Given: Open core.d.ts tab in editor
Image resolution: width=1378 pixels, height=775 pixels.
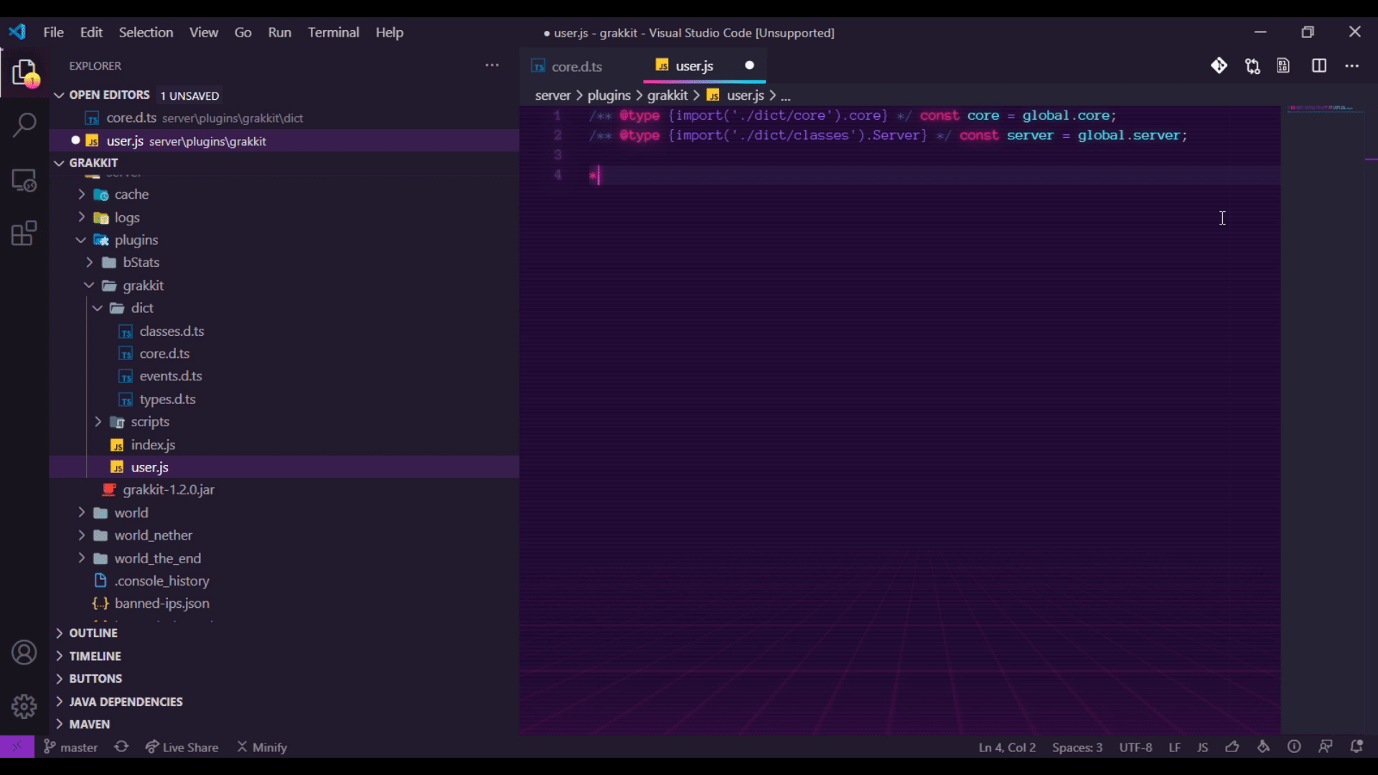Looking at the screenshot, I should tap(577, 66).
